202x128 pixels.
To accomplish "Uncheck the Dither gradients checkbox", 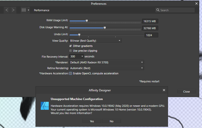I will tap(70, 46).
